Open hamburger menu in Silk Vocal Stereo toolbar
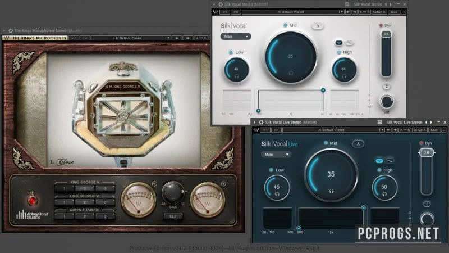This screenshot has width=449, height=253. click(x=404, y=12)
